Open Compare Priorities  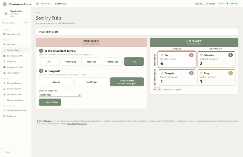tap(16, 67)
